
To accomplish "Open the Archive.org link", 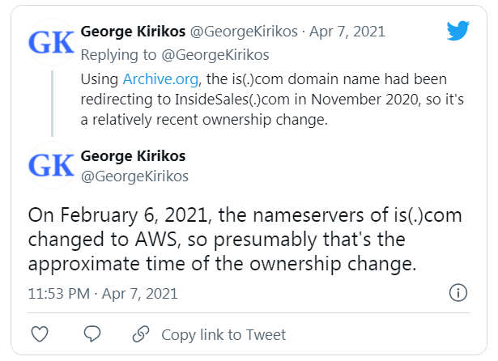I will 160,79.
